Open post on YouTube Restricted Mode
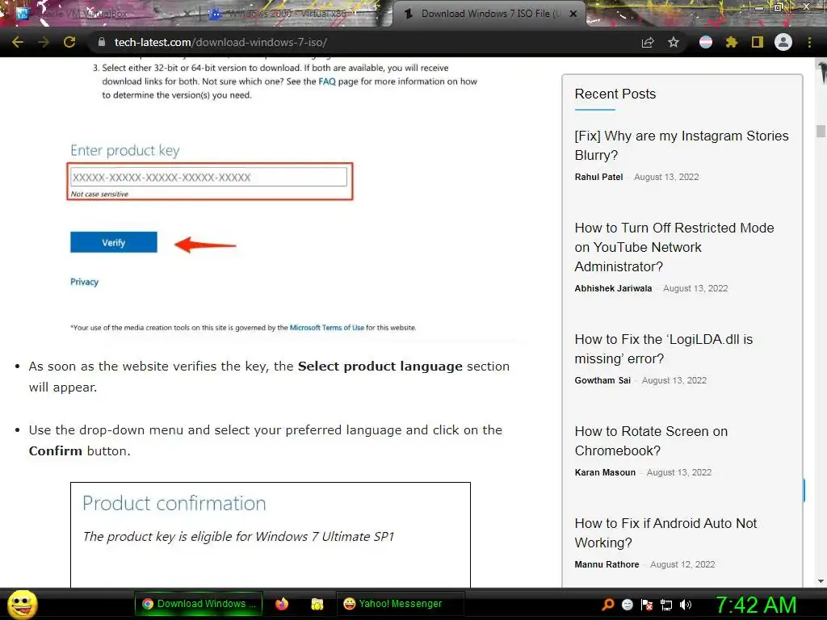Image resolution: width=827 pixels, height=620 pixels. [x=674, y=247]
